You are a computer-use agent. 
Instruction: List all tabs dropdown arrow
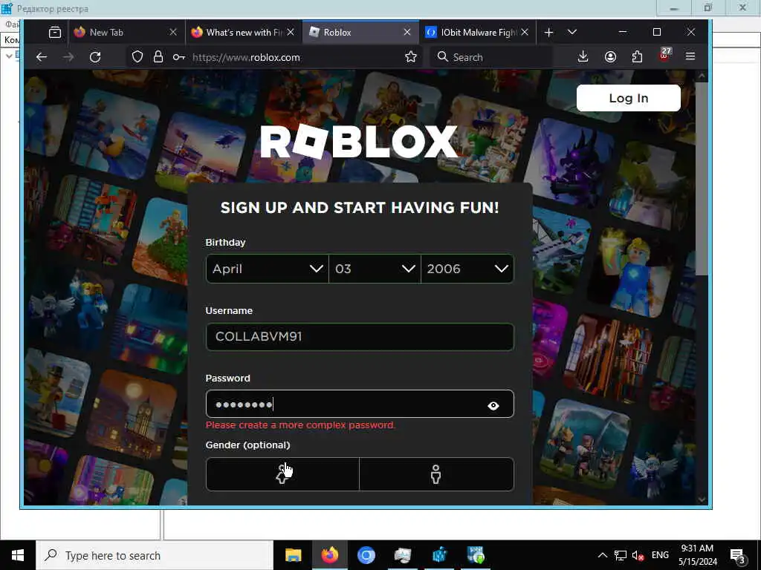click(x=572, y=33)
